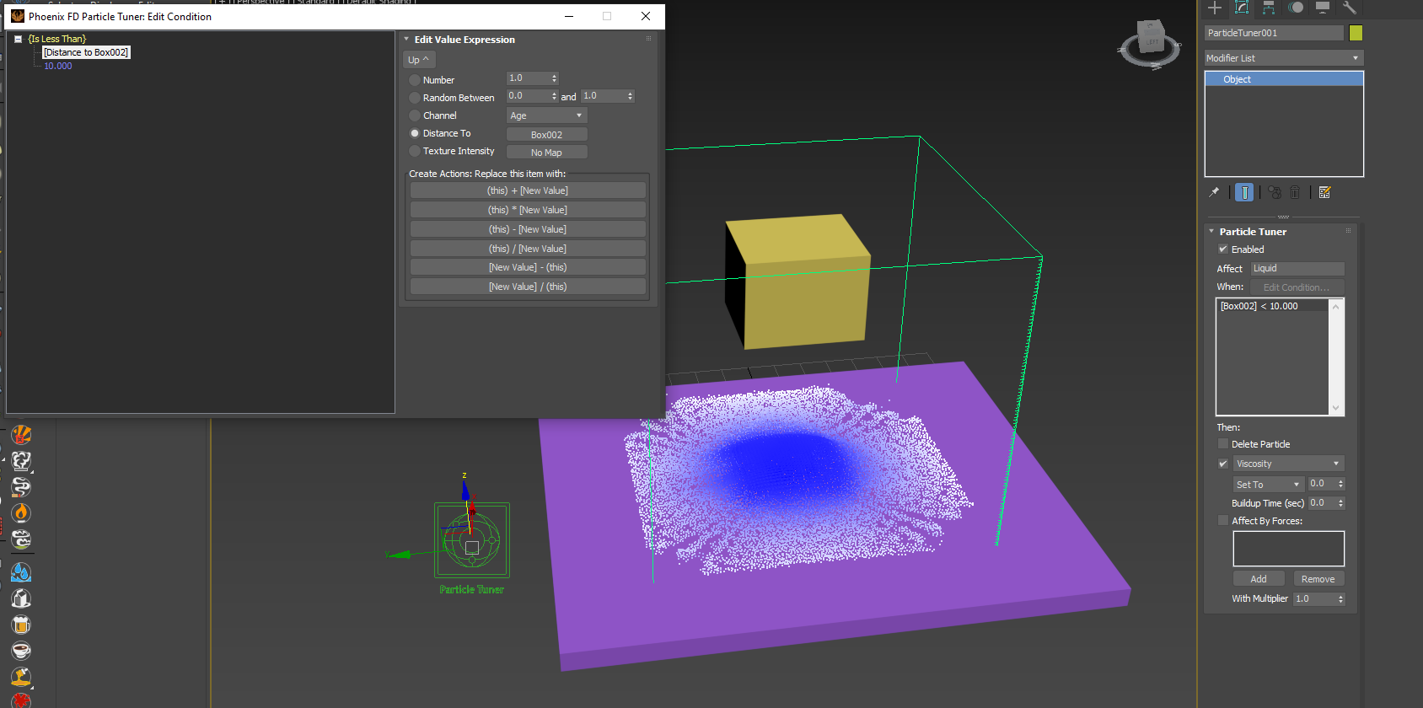Click the ParticleTuner001 name field
This screenshot has width=1423, height=708.
(1274, 33)
